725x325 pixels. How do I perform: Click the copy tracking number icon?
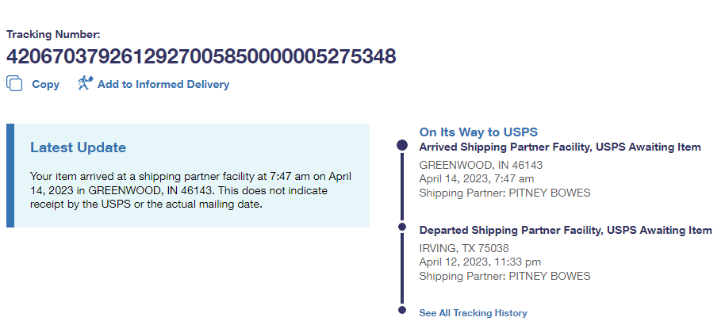point(14,83)
